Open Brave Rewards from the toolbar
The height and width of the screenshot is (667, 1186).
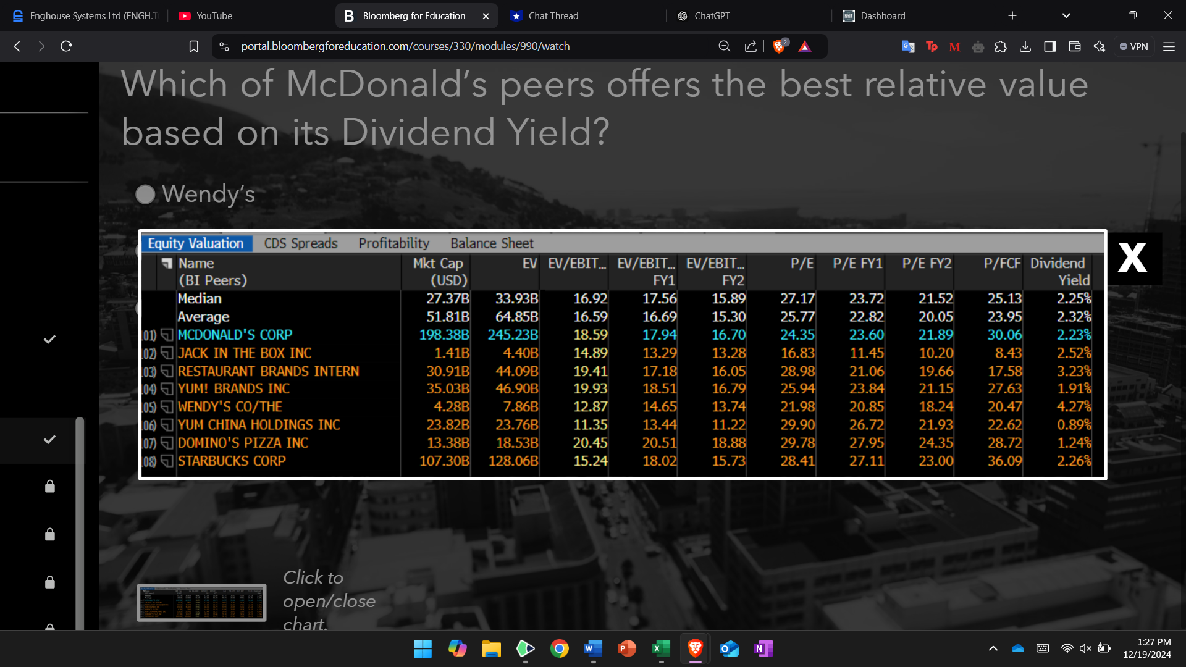tap(804, 46)
